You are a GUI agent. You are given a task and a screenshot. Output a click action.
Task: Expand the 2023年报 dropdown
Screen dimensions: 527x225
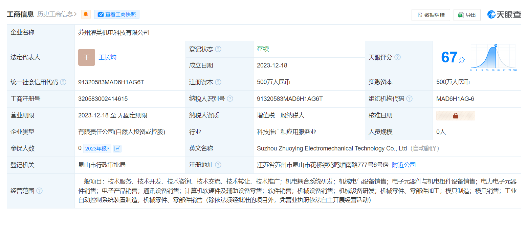coord(97,149)
